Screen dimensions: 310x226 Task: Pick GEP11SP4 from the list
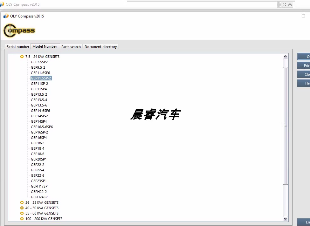pyautogui.click(x=39, y=89)
